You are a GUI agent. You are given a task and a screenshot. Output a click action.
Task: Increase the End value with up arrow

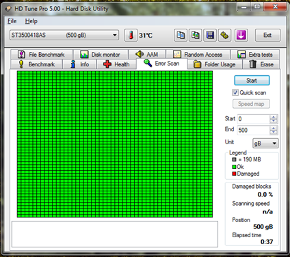tap(274, 128)
